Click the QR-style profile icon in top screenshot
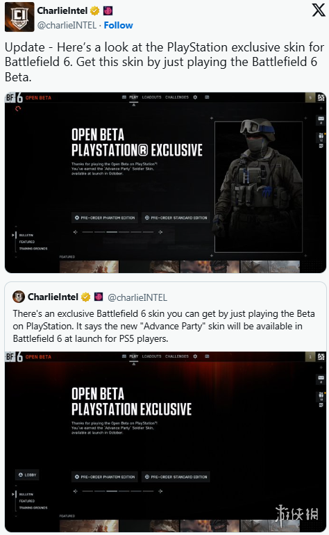 pos(321,97)
